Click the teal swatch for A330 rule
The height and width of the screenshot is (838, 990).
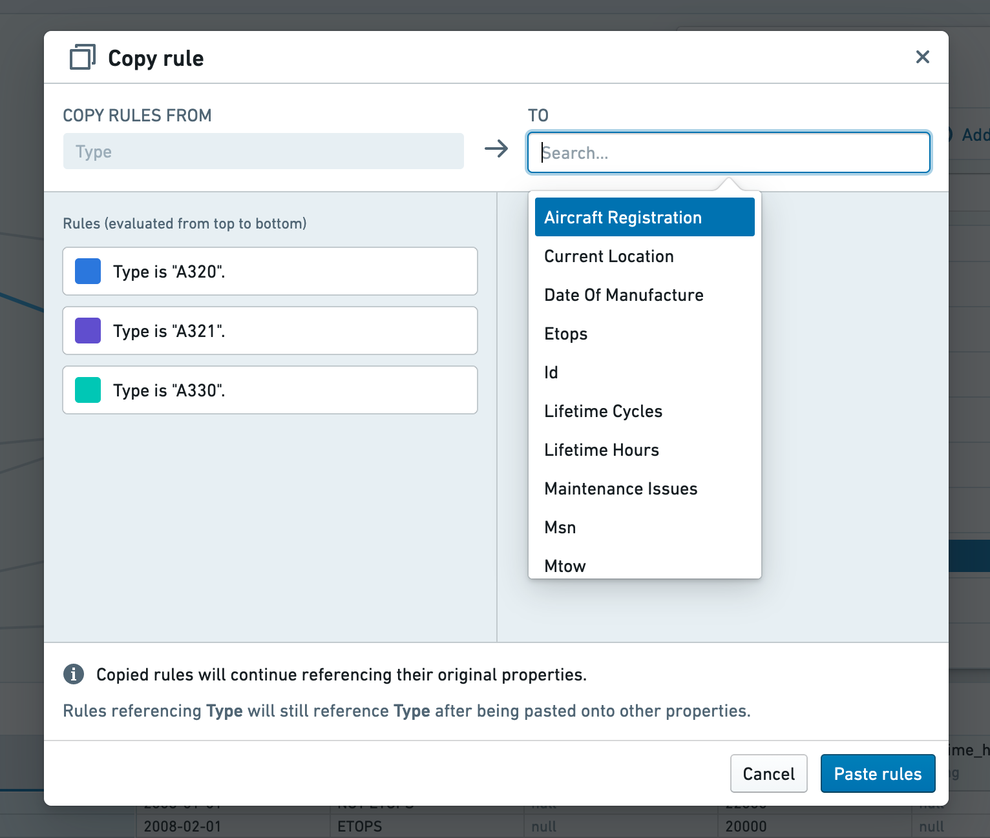[x=88, y=390]
